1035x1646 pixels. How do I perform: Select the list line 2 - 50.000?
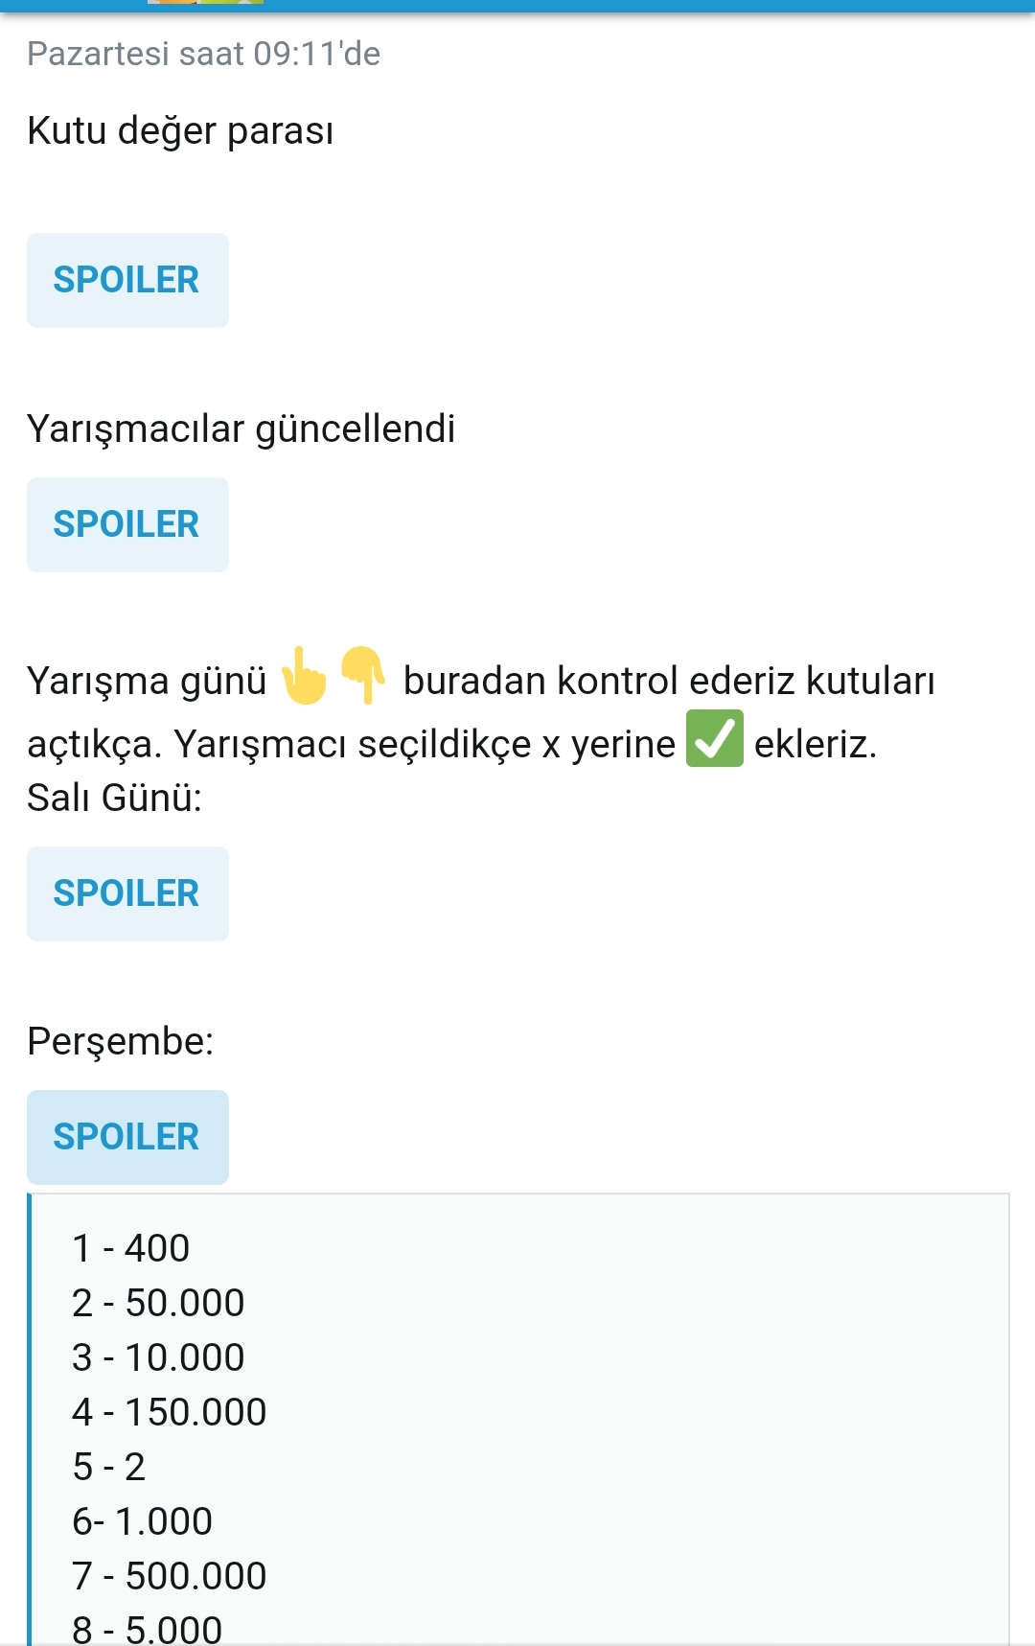(x=158, y=1303)
